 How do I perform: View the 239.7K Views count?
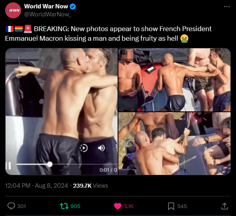tap(90, 186)
